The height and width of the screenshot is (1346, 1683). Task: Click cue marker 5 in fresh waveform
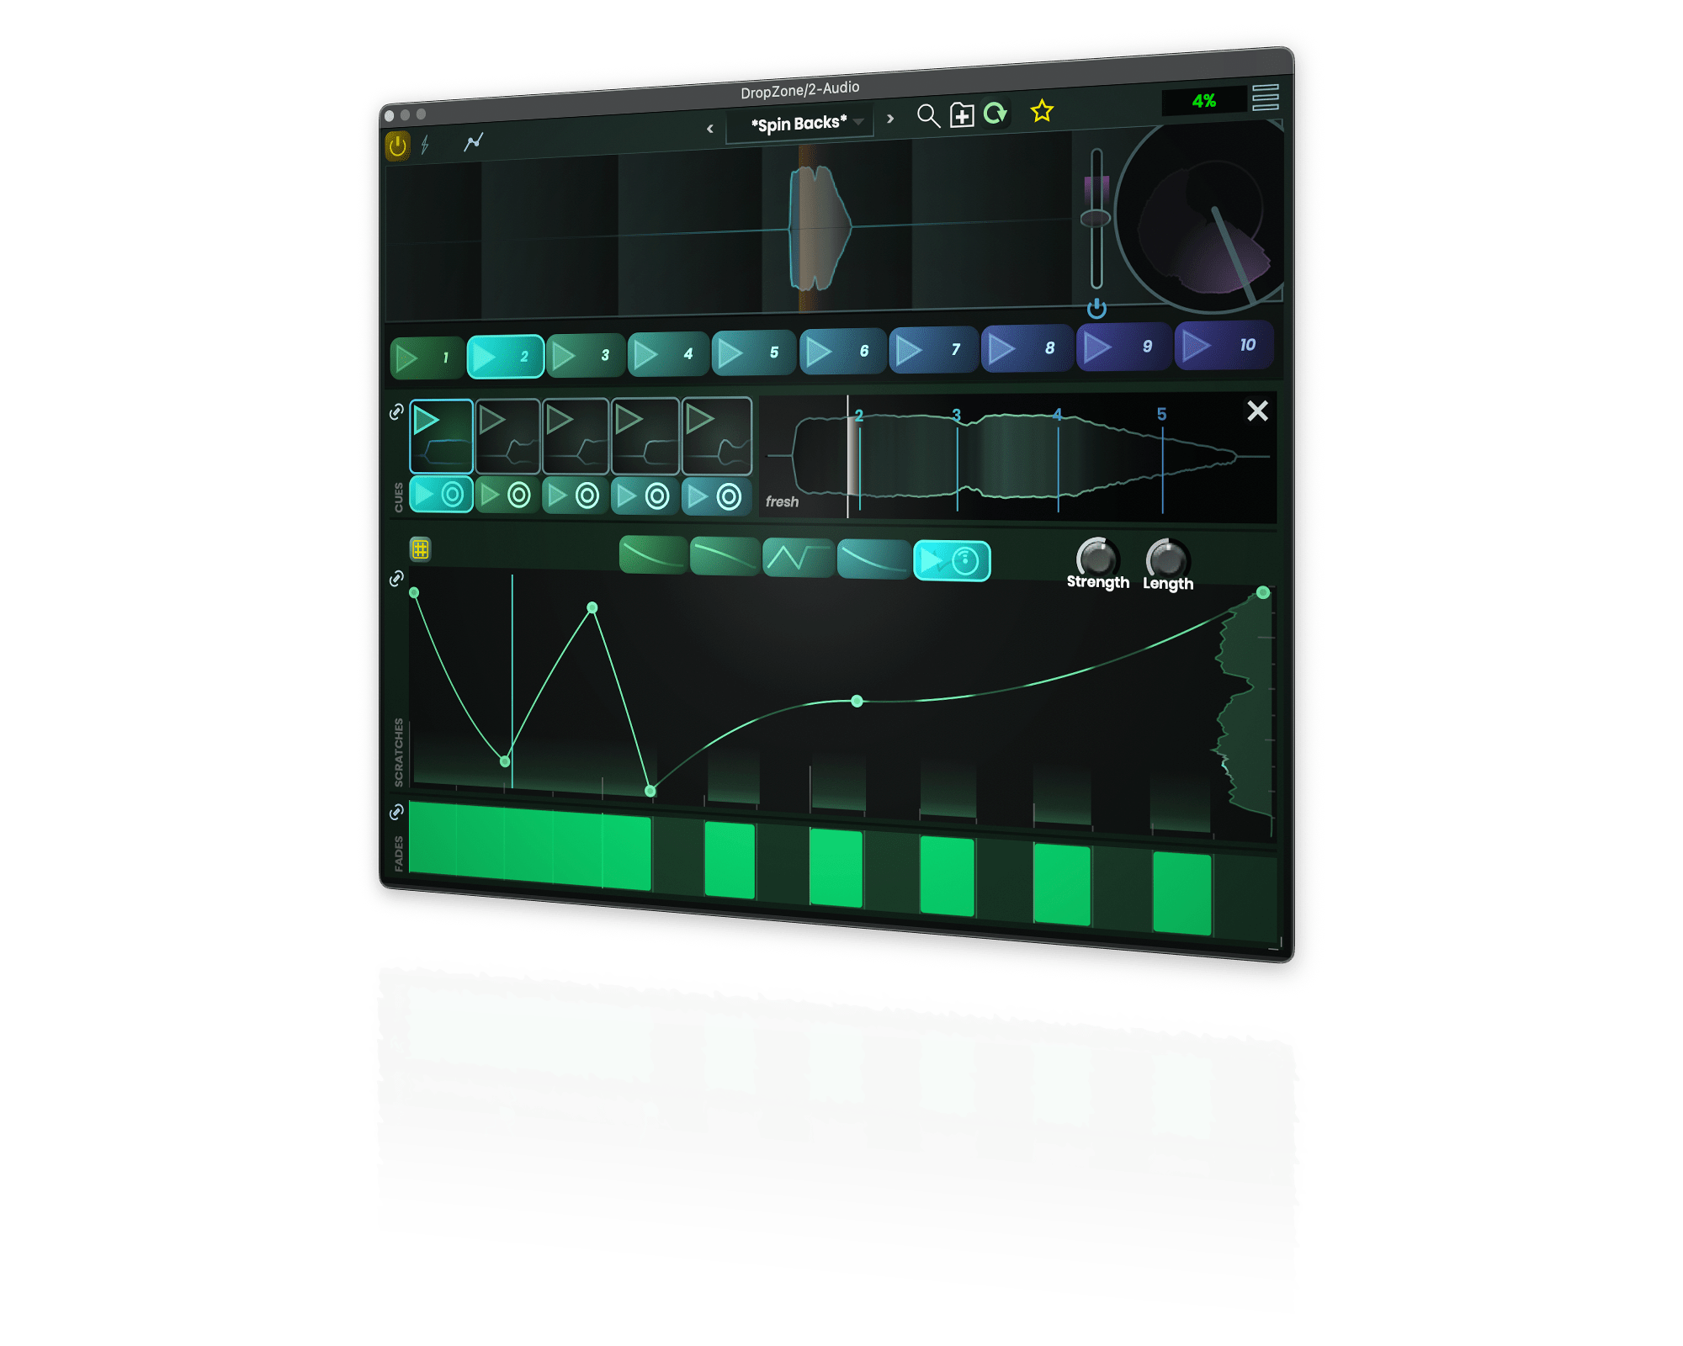[1161, 414]
